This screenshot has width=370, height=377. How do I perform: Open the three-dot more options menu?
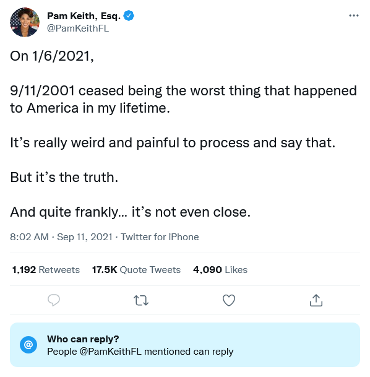[x=354, y=15]
